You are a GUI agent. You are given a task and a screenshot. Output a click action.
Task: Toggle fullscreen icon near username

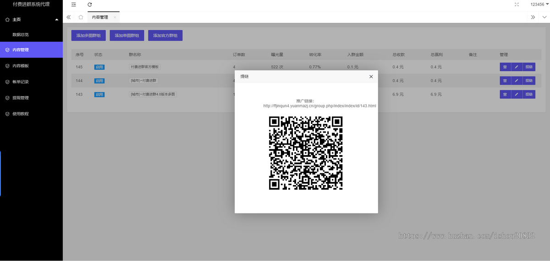(517, 4)
